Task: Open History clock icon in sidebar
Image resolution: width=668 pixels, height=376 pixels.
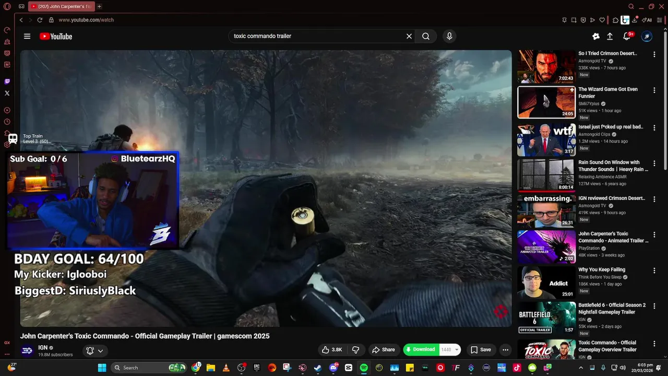Action: [x=7, y=122]
